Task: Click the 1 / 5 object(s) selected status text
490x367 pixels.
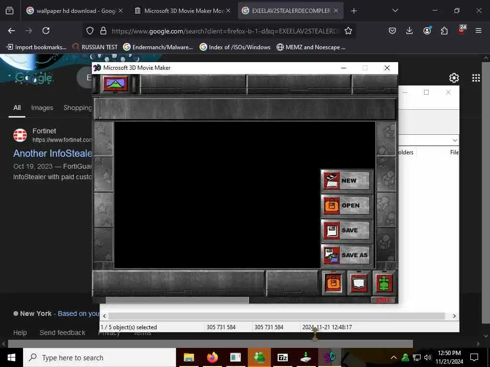Action: coord(129,327)
